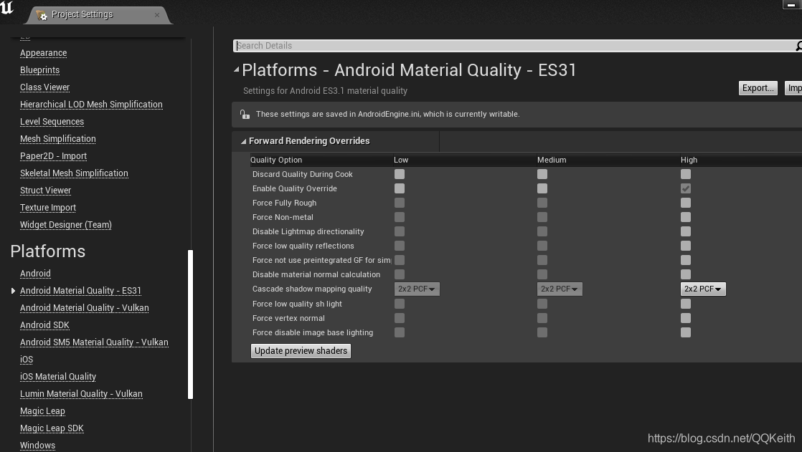Toggle Force Non-metal for Medium
This screenshot has height=452, width=802.
[542, 217]
